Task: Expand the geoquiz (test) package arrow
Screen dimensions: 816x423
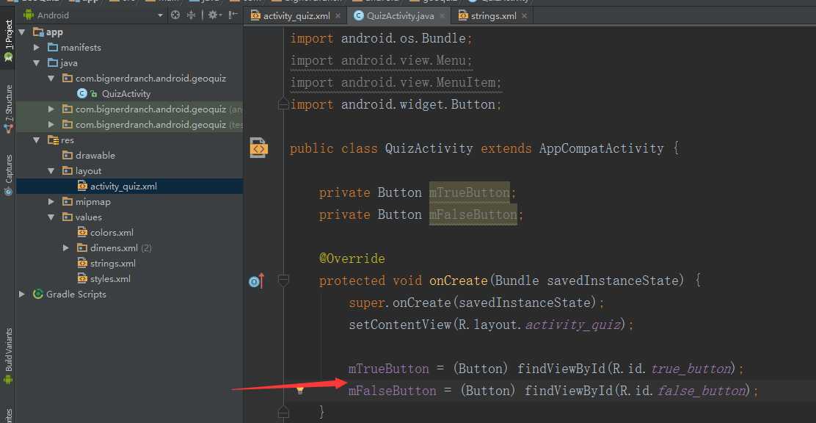Action: (x=51, y=125)
